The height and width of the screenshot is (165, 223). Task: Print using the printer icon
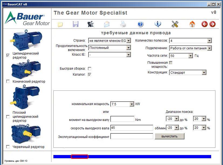tap(123, 24)
